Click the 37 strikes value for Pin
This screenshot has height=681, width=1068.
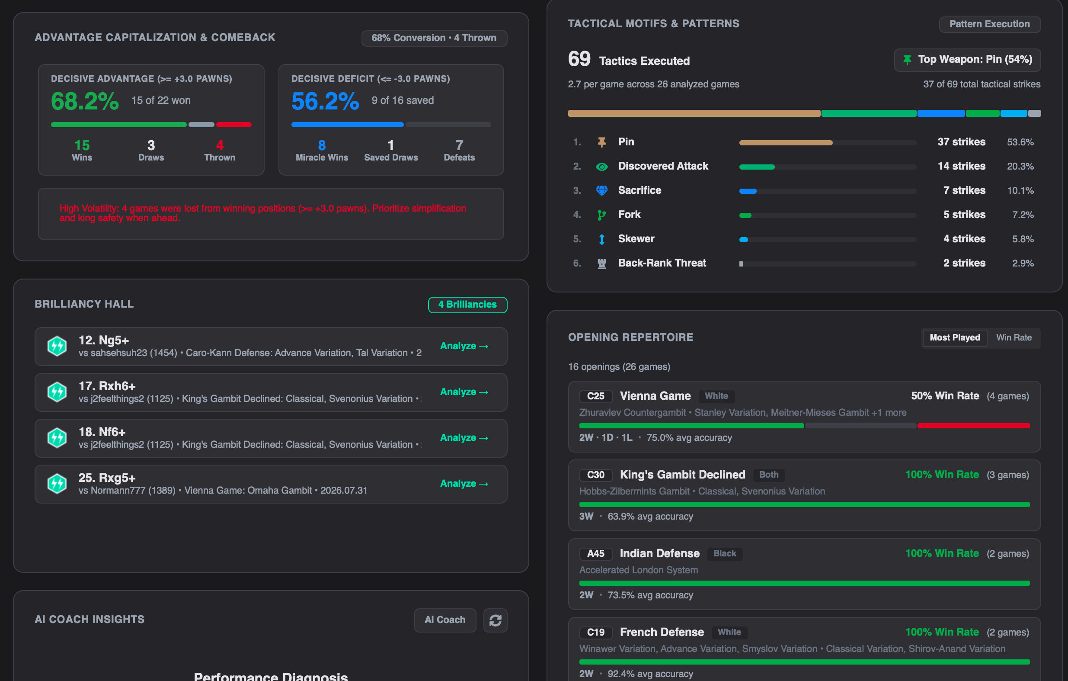point(961,142)
